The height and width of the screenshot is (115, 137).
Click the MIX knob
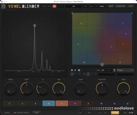pyautogui.click(x=59, y=89)
